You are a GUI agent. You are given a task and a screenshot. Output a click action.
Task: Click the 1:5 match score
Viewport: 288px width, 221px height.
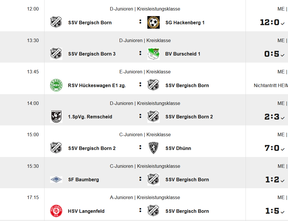click(x=272, y=211)
